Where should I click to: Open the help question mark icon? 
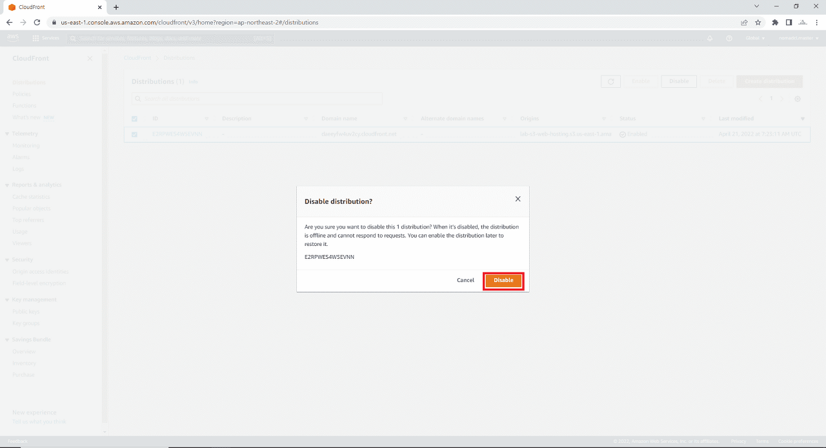[x=729, y=38]
